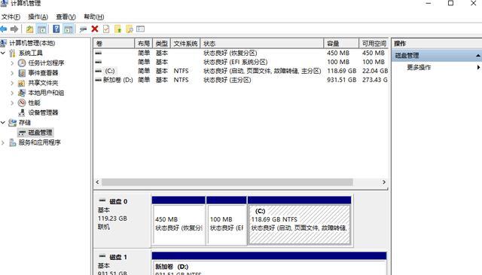Expand the 共享文件夹 node

coord(12,83)
